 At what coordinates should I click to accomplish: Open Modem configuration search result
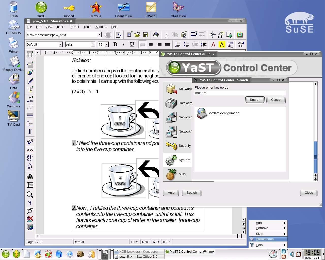(x=218, y=113)
